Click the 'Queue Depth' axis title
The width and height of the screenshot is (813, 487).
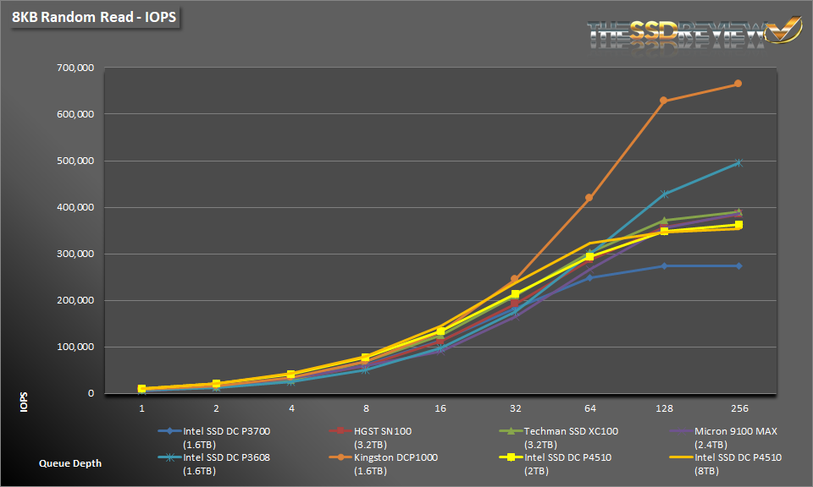click(x=70, y=463)
